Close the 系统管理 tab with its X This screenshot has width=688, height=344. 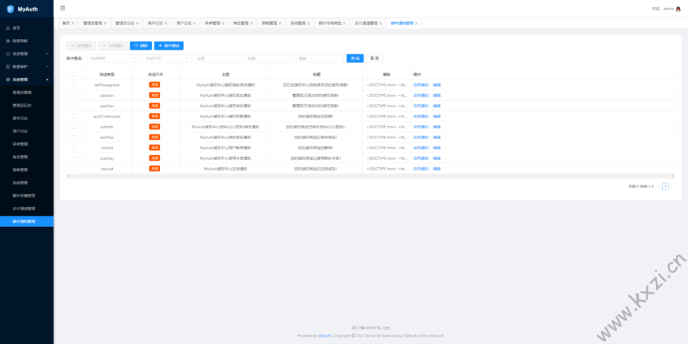click(x=308, y=24)
